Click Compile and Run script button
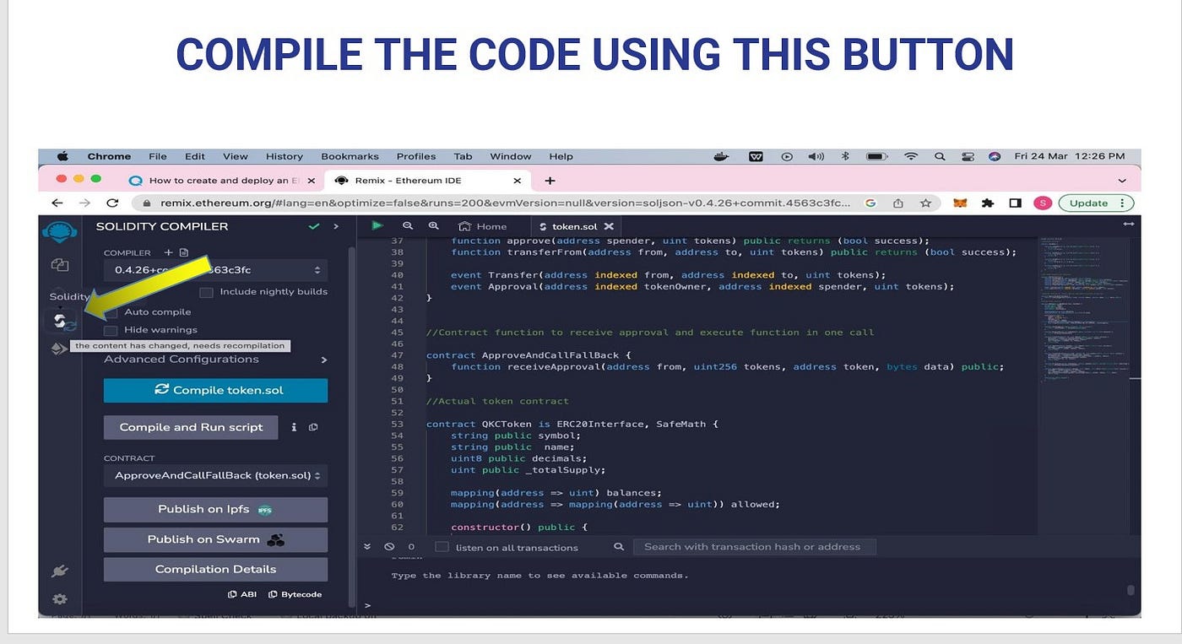 (191, 427)
